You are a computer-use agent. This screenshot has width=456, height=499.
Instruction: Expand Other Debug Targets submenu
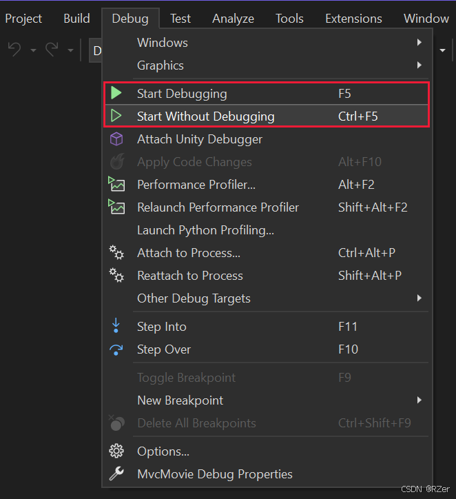(x=419, y=298)
